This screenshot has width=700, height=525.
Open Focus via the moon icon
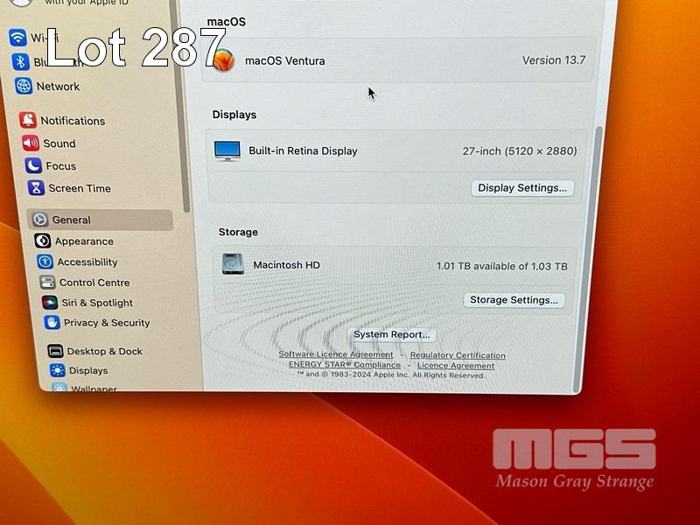pos(33,166)
